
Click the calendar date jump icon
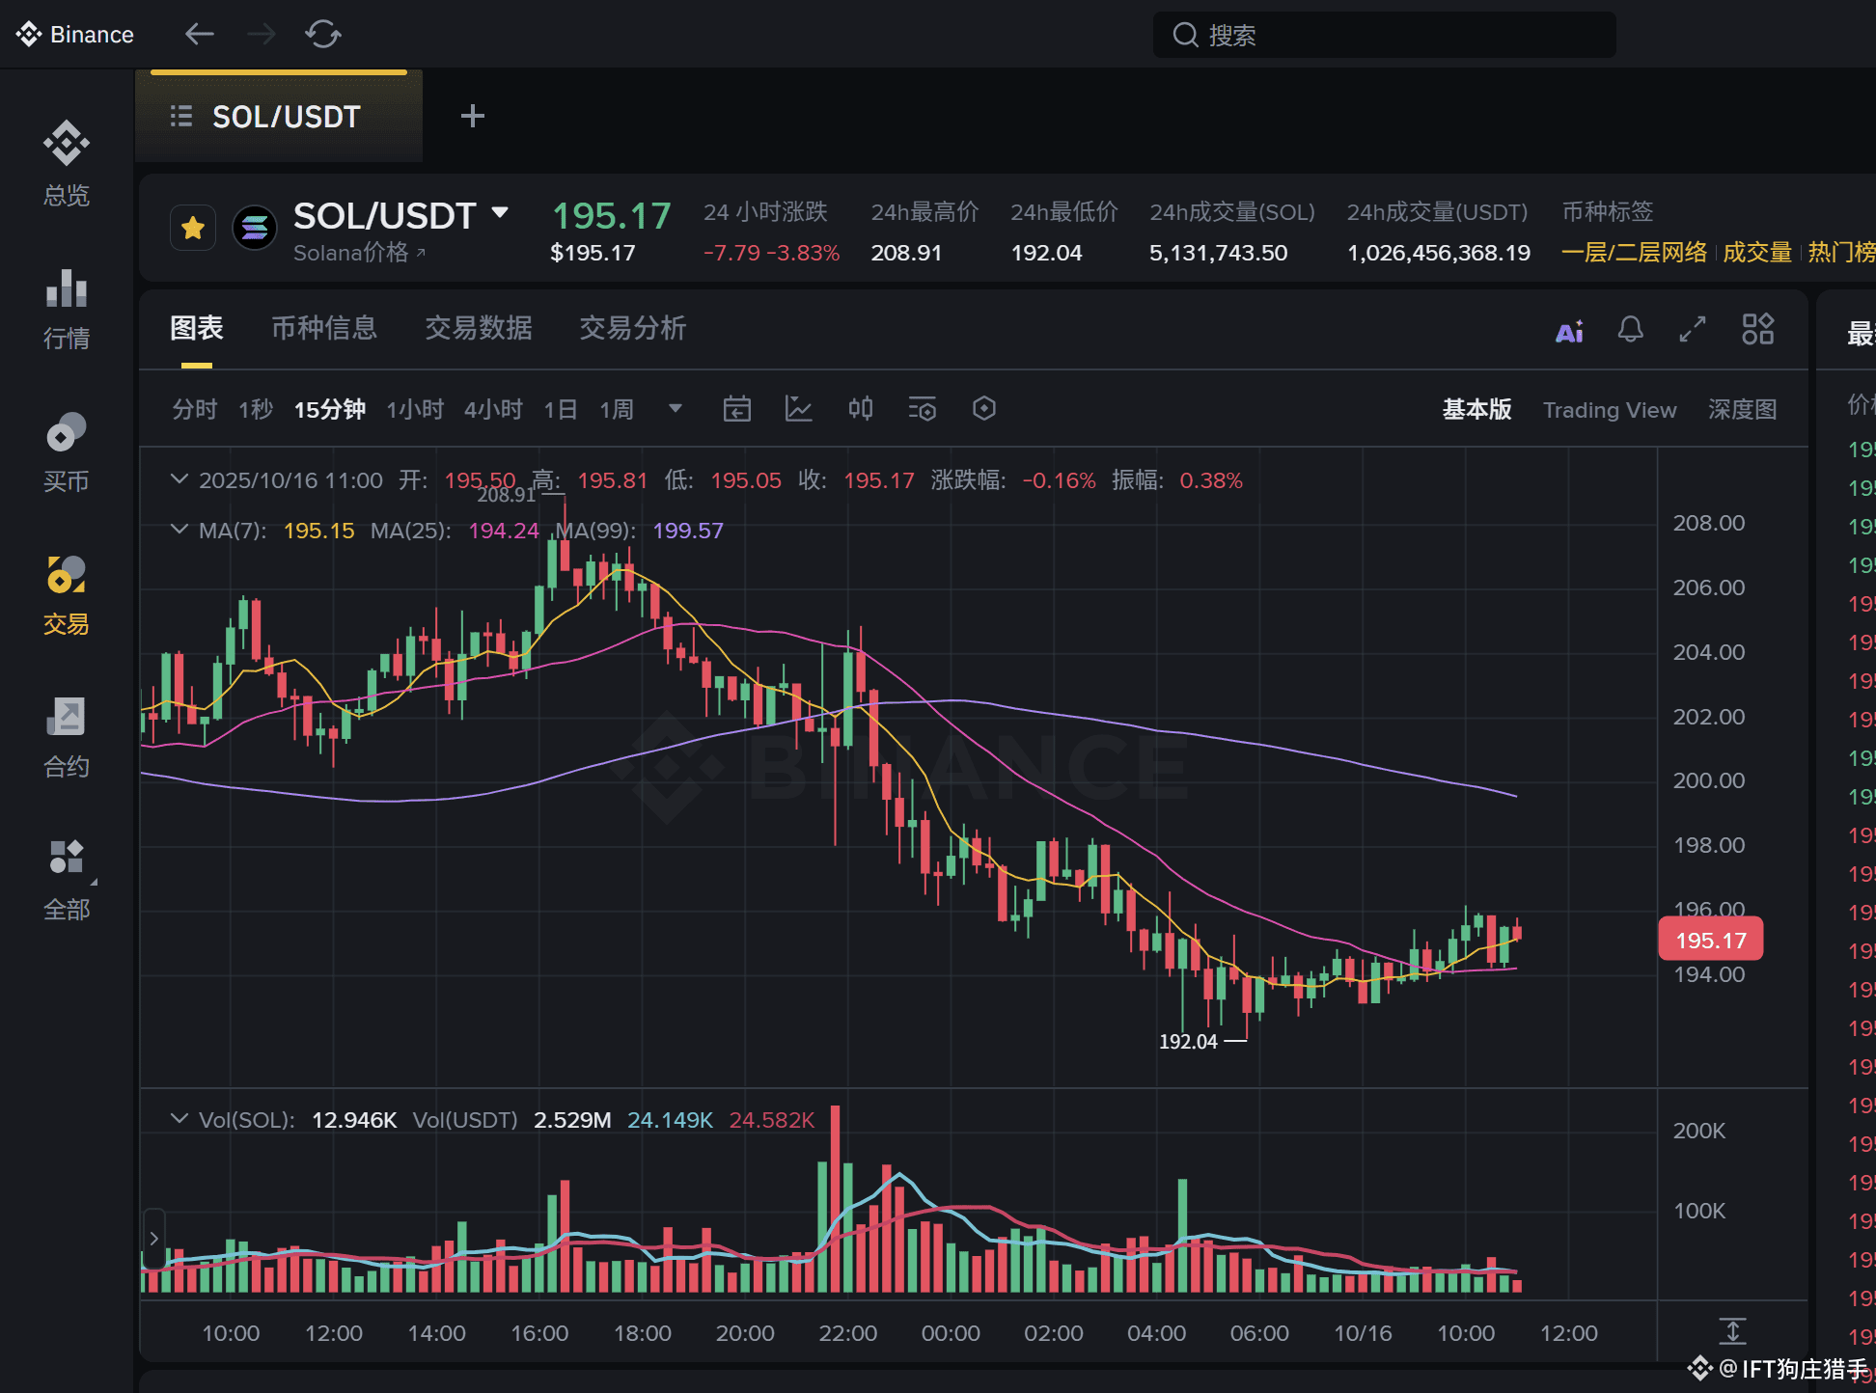736,409
